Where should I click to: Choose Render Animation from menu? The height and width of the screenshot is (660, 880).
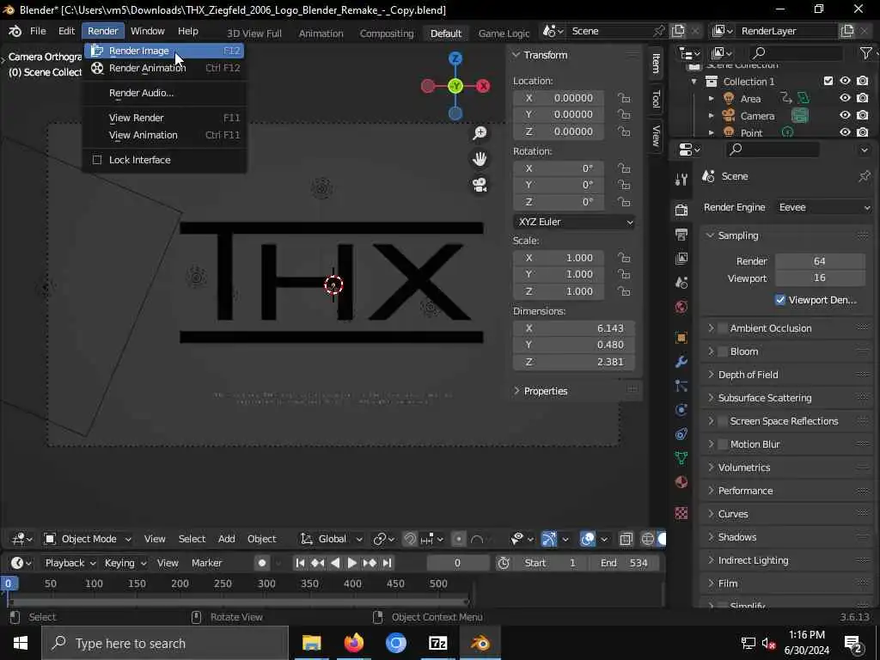click(164, 68)
